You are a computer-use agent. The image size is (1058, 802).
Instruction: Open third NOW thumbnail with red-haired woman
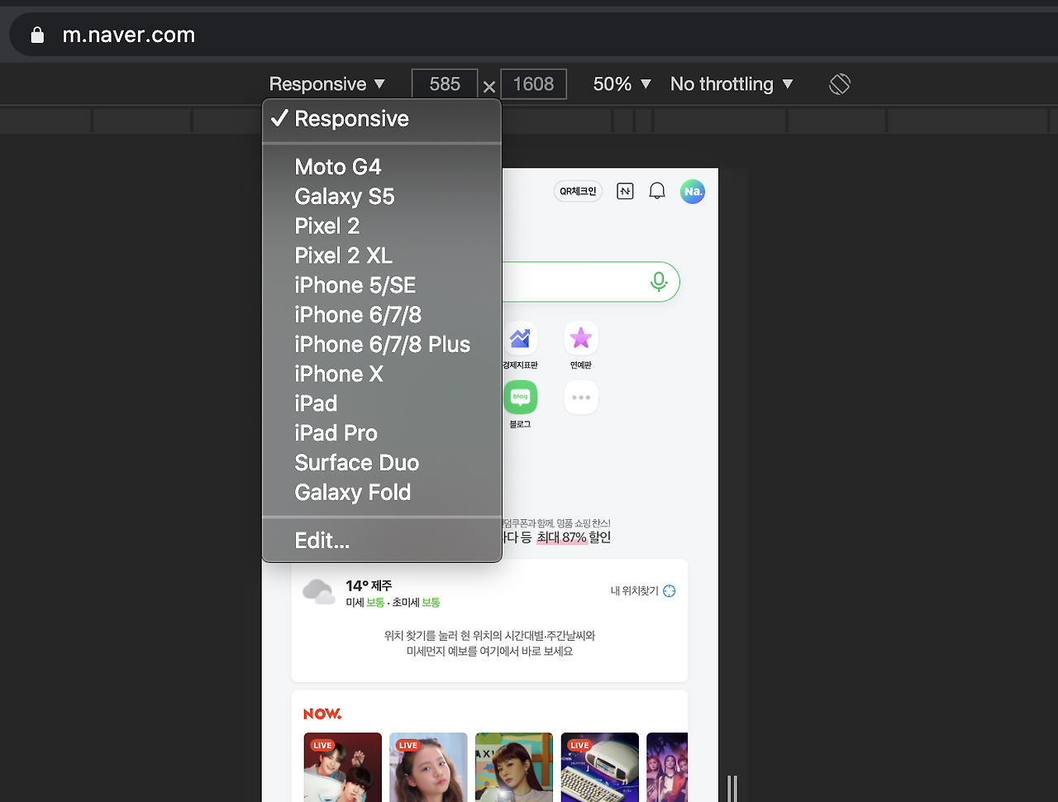[x=514, y=767]
